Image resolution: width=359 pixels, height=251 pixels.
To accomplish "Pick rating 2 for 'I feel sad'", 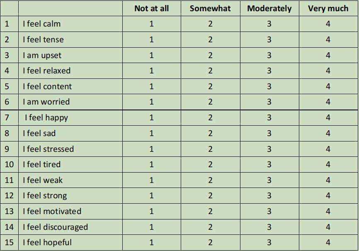I will (x=210, y=134).
